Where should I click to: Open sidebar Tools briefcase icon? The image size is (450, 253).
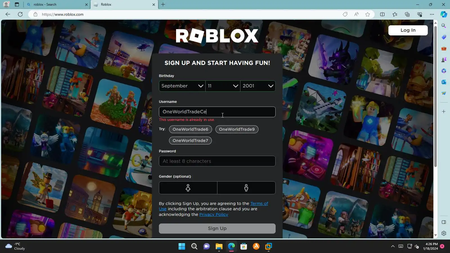coord(444,48)
